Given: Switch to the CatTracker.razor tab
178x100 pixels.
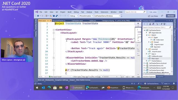Looking at the screenshot, I should point(77,21).
